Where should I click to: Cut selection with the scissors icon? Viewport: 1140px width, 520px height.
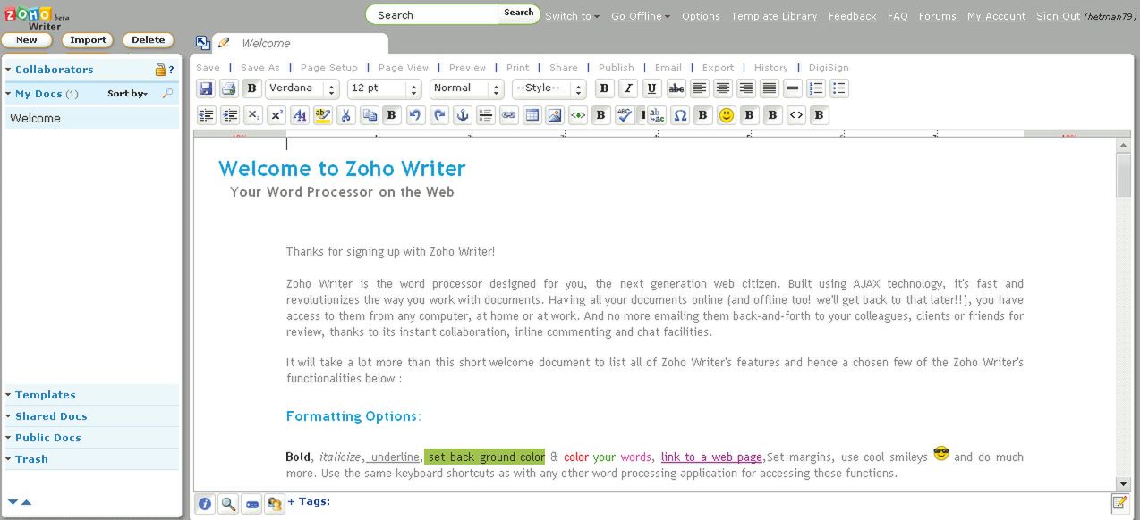346,115
